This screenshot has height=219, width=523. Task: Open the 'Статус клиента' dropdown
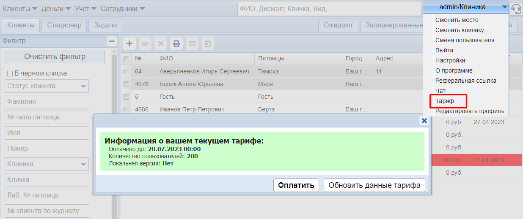pyautogui.click(x=47, y=86)
